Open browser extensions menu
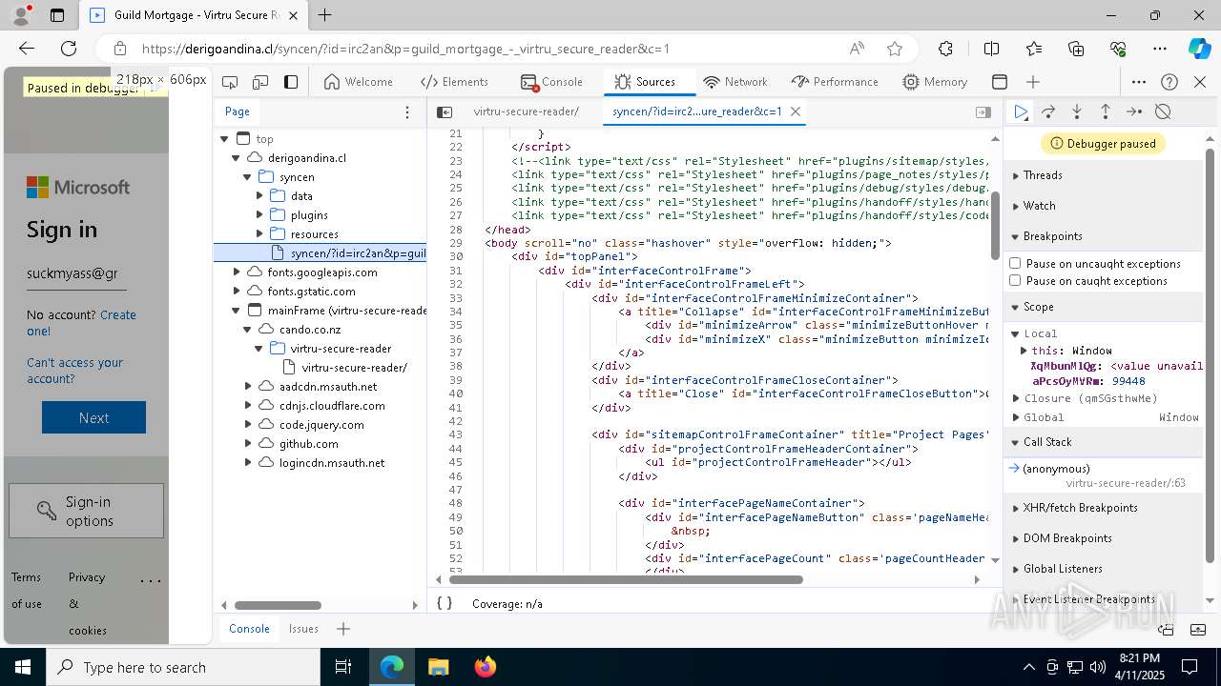 pyautogui.click(x=945, y=49)
